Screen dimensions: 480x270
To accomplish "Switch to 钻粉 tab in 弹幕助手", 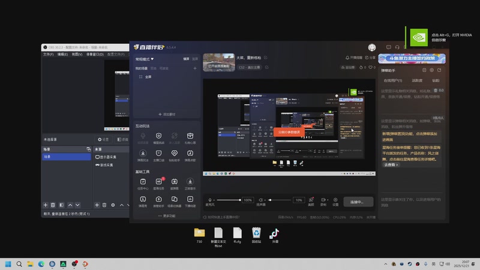I will (436, 80).
